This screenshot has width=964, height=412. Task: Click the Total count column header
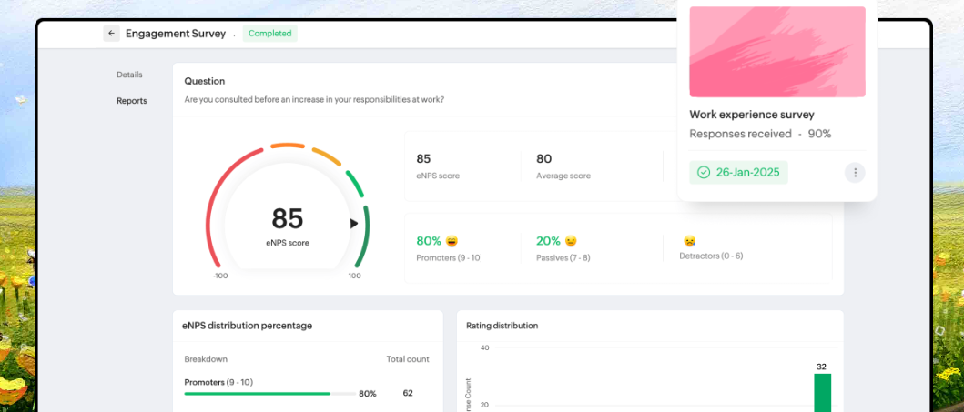click(x=408, y=359)
